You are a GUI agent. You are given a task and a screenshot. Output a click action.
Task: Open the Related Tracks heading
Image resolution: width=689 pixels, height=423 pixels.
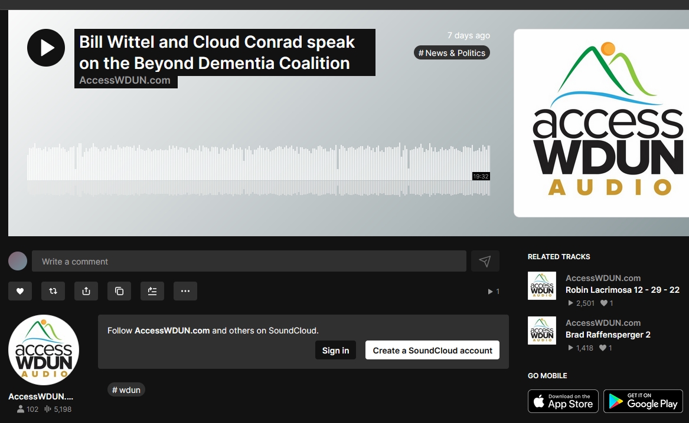coord(559,256)
